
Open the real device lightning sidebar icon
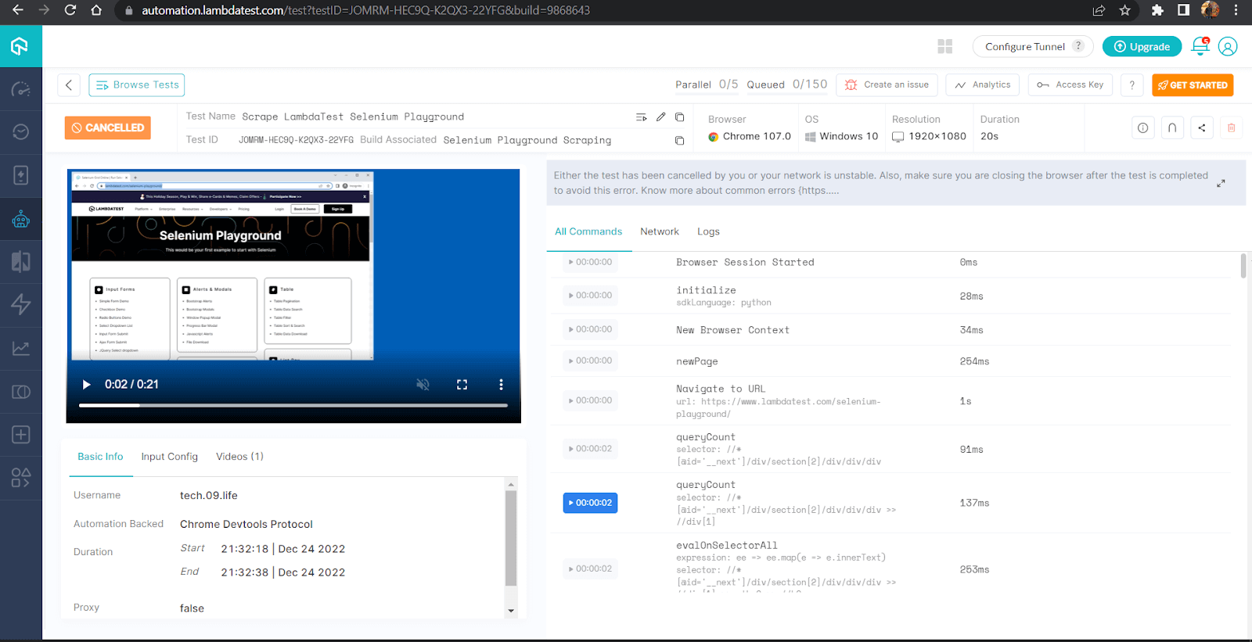[x=20, y=174]
